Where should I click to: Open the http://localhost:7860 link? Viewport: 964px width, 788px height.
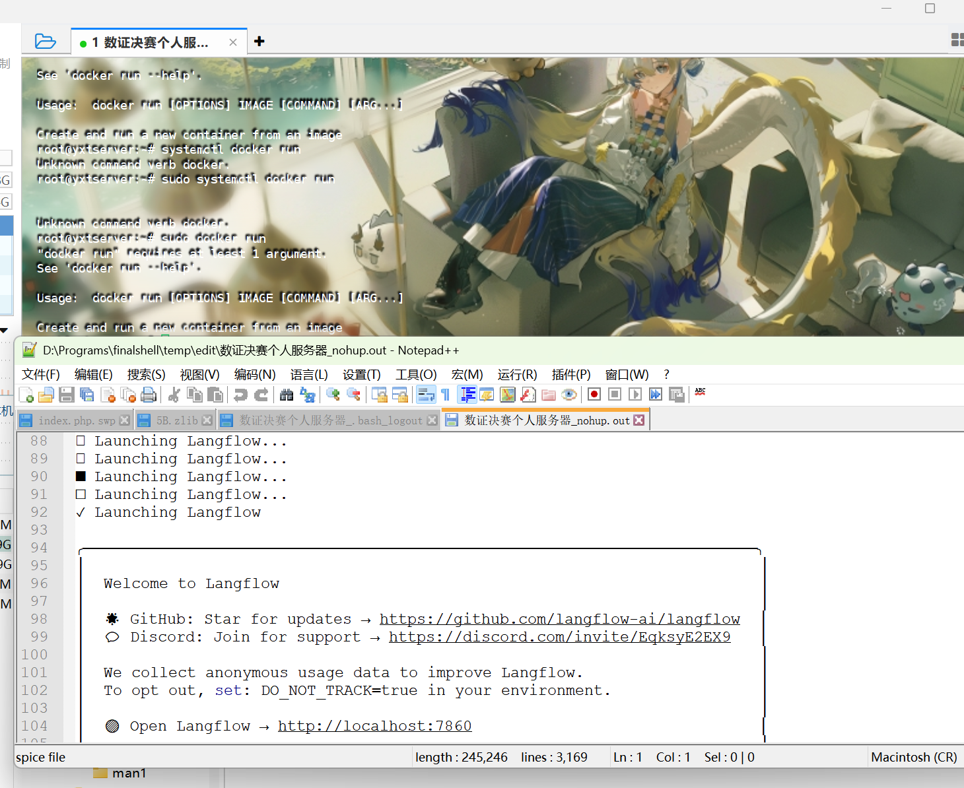pos(375,726)
